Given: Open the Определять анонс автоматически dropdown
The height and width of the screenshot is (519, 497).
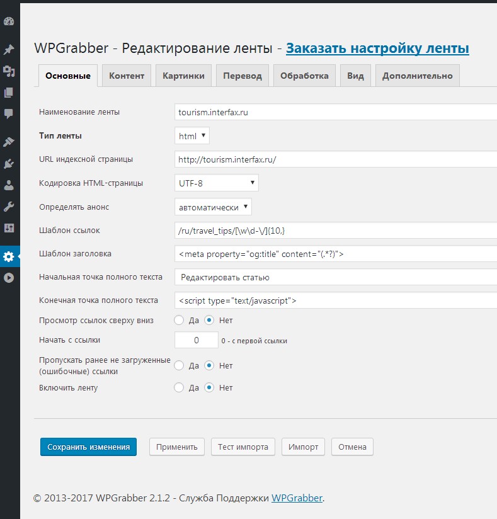Looking at the screenshot, I should (x=214, y=207).
